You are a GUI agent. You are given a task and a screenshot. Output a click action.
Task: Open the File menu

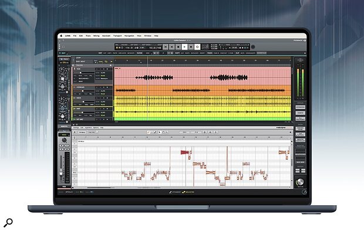click(75, 36)
